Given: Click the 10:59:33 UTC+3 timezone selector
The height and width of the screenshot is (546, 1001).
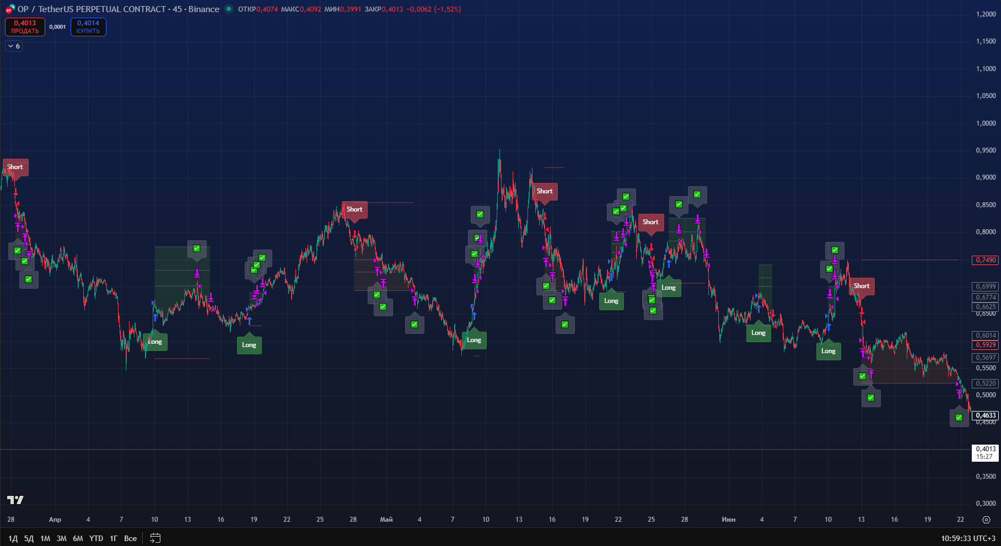Looking at the screenshot, I should pos(968,538).
